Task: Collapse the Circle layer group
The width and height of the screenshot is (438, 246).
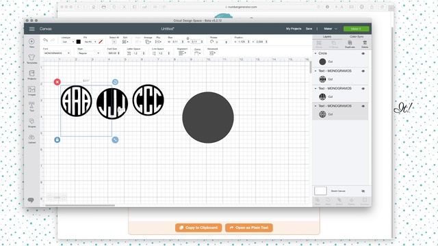Action: click(x=315, y=53)
